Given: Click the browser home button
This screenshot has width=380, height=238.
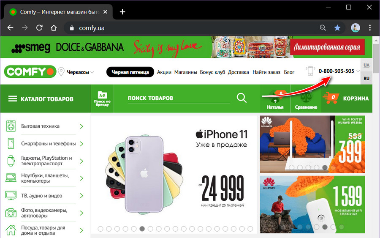Looking at the screenshot, I should click(x=54, y=28).
